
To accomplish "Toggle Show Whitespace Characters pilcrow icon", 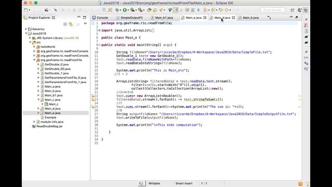I will pos(198,10).
